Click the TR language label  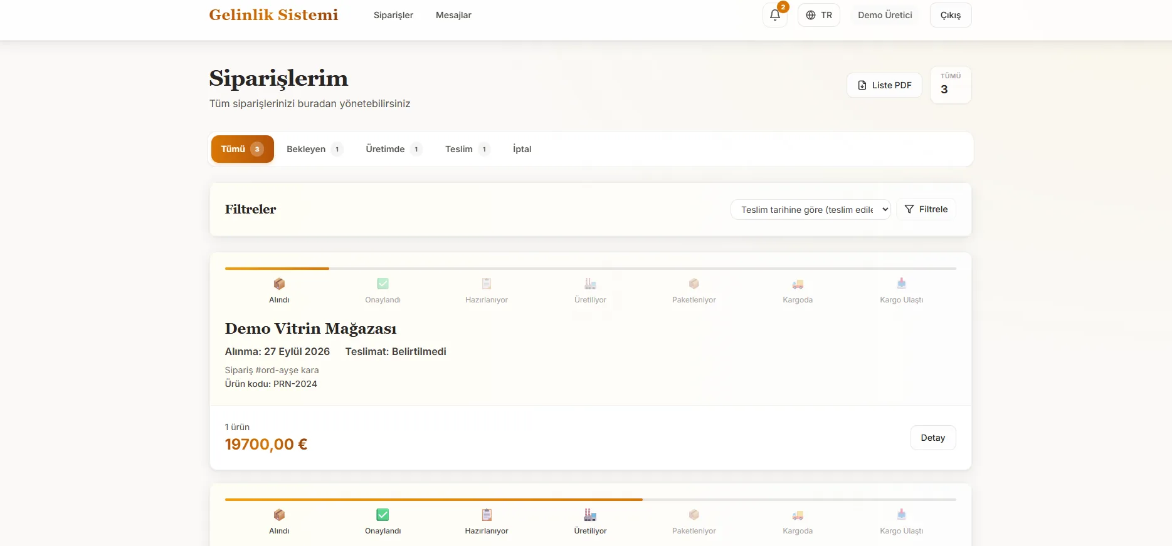click(826, 15)
